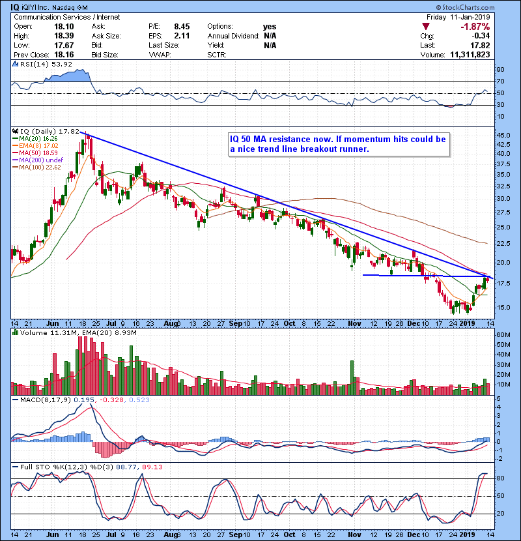Screen dimensions: 521x541
Task: Click the IQ (Daily) candlestick icon
Action: (x=15, y=131)
